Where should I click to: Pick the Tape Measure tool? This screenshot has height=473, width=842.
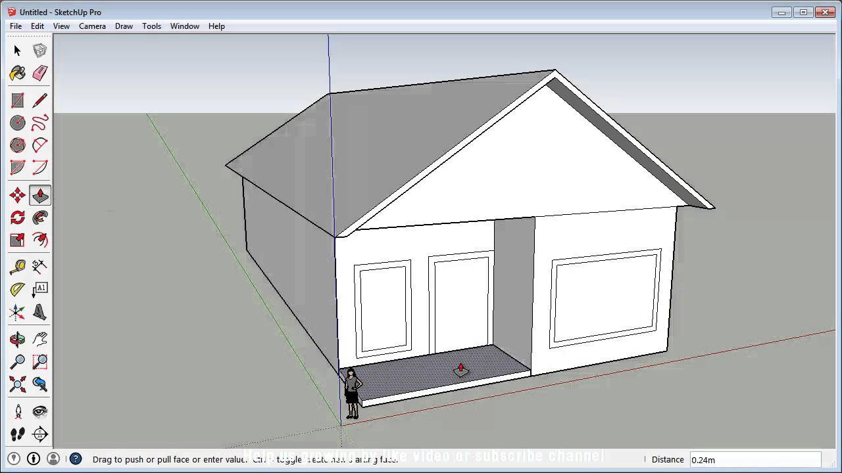(x=18, y=267)
